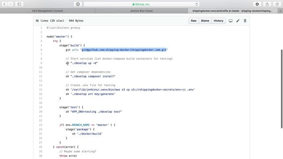
Task: Click the "Get composer dependencies" comment
Action: tap(88, 72)
